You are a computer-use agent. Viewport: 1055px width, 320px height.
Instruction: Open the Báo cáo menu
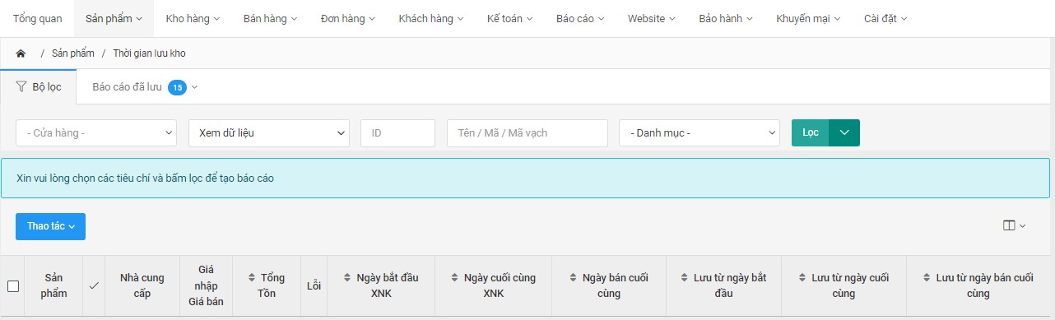pos(580,18)
